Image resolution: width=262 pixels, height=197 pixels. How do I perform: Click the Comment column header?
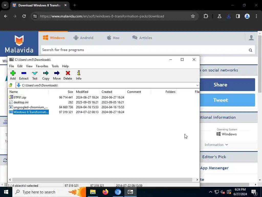point(138,92)
